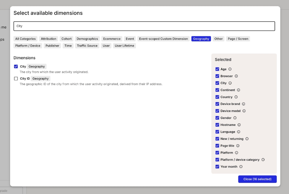The image size is (289, 194).
Task: Select the User category chip
Action: [x=106, y=46]
